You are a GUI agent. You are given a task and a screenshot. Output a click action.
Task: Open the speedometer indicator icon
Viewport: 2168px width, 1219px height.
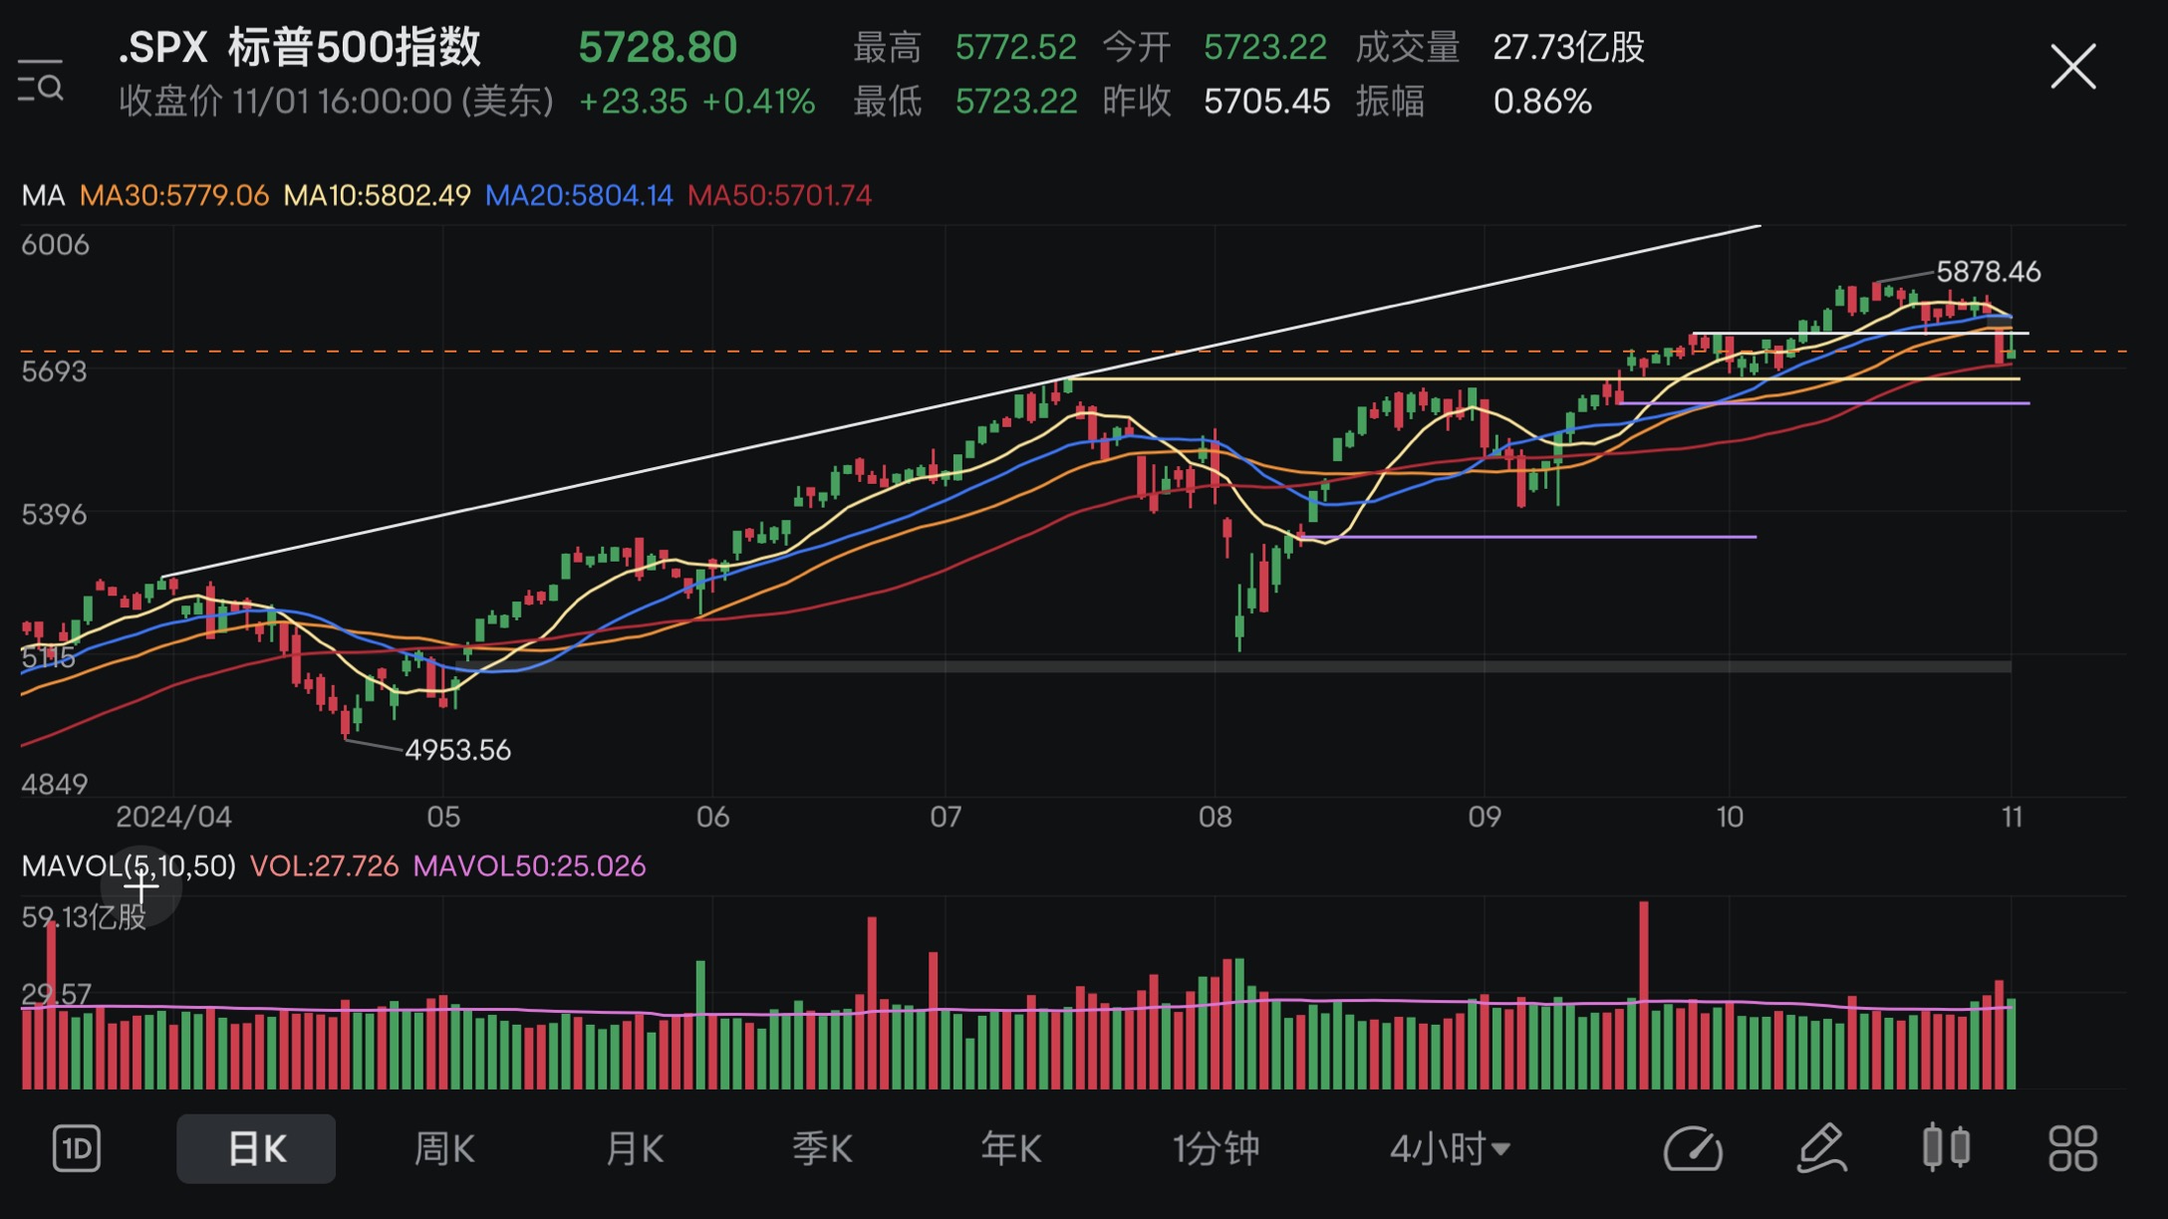tap(1693, 1148)
